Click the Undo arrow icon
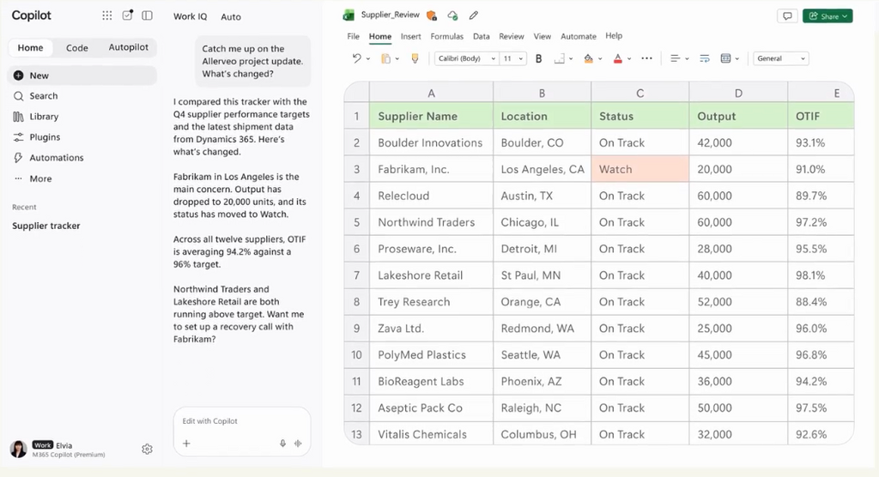 tap(356, 58)
